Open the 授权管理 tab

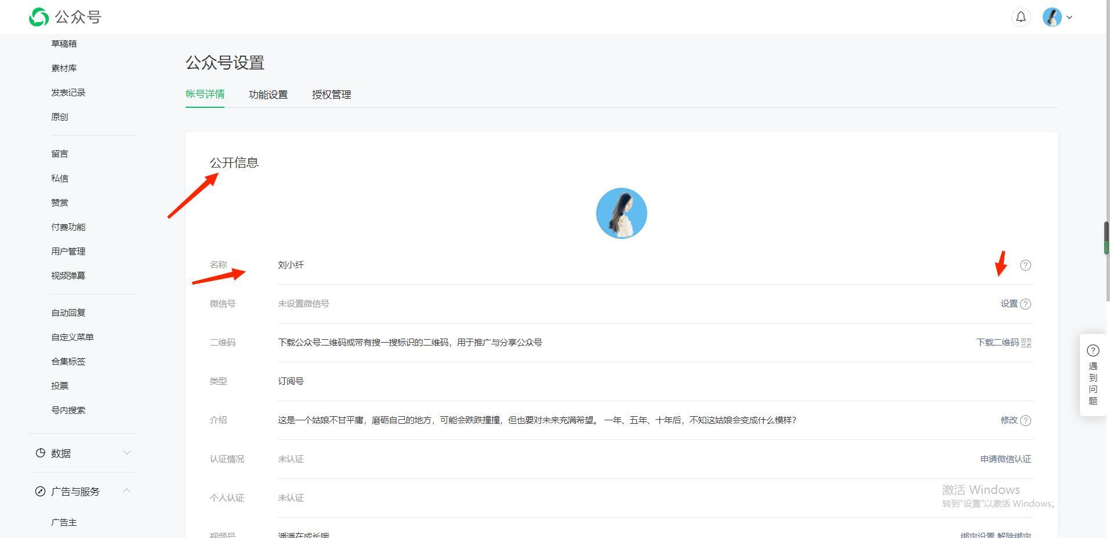(x=331, y=94)
